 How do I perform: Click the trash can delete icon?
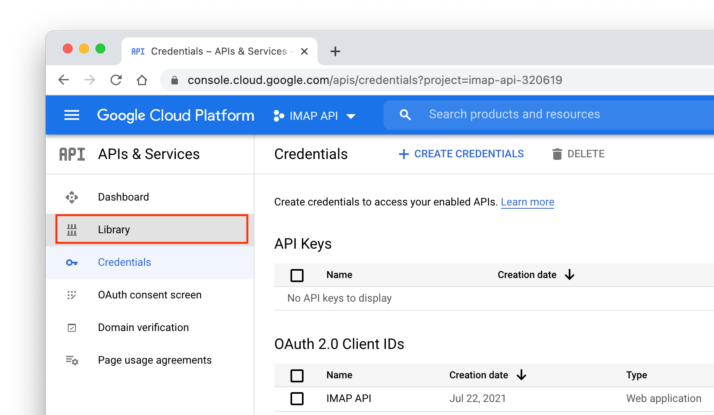pos(557,154)
